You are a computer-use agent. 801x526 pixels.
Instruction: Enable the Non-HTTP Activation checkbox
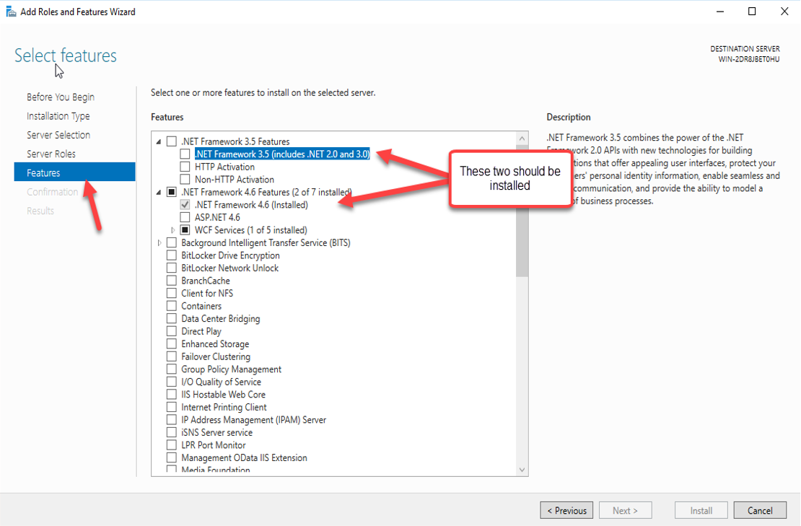pos(185,179)
